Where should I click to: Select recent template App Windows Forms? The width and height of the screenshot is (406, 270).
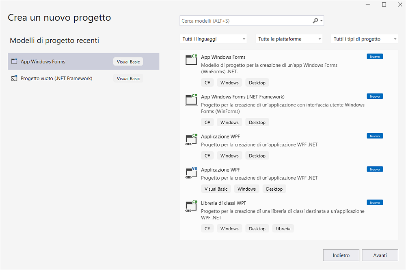(x=83, y=62)
